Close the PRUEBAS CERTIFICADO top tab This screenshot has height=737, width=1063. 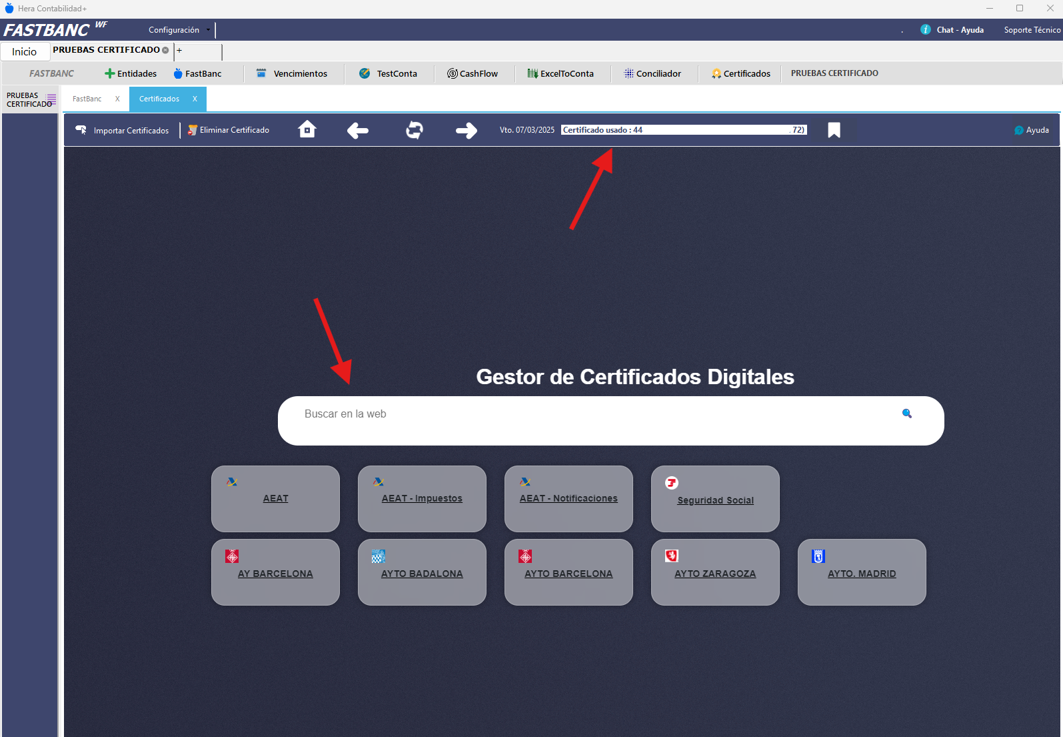click(x=165, y=50)
